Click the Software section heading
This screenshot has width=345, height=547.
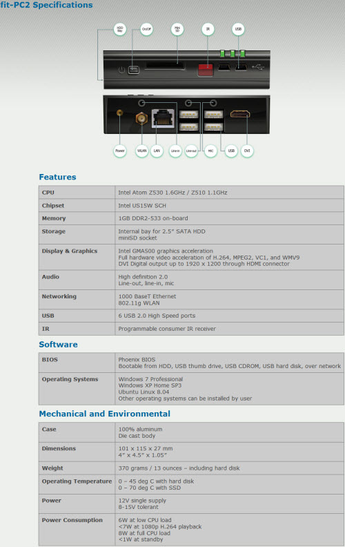[58, 345]
